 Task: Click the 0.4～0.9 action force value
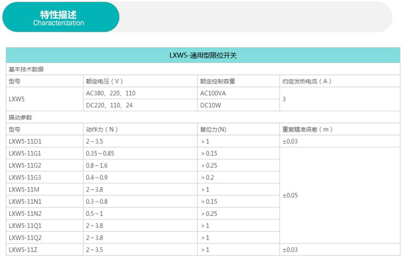pos(97,177)
